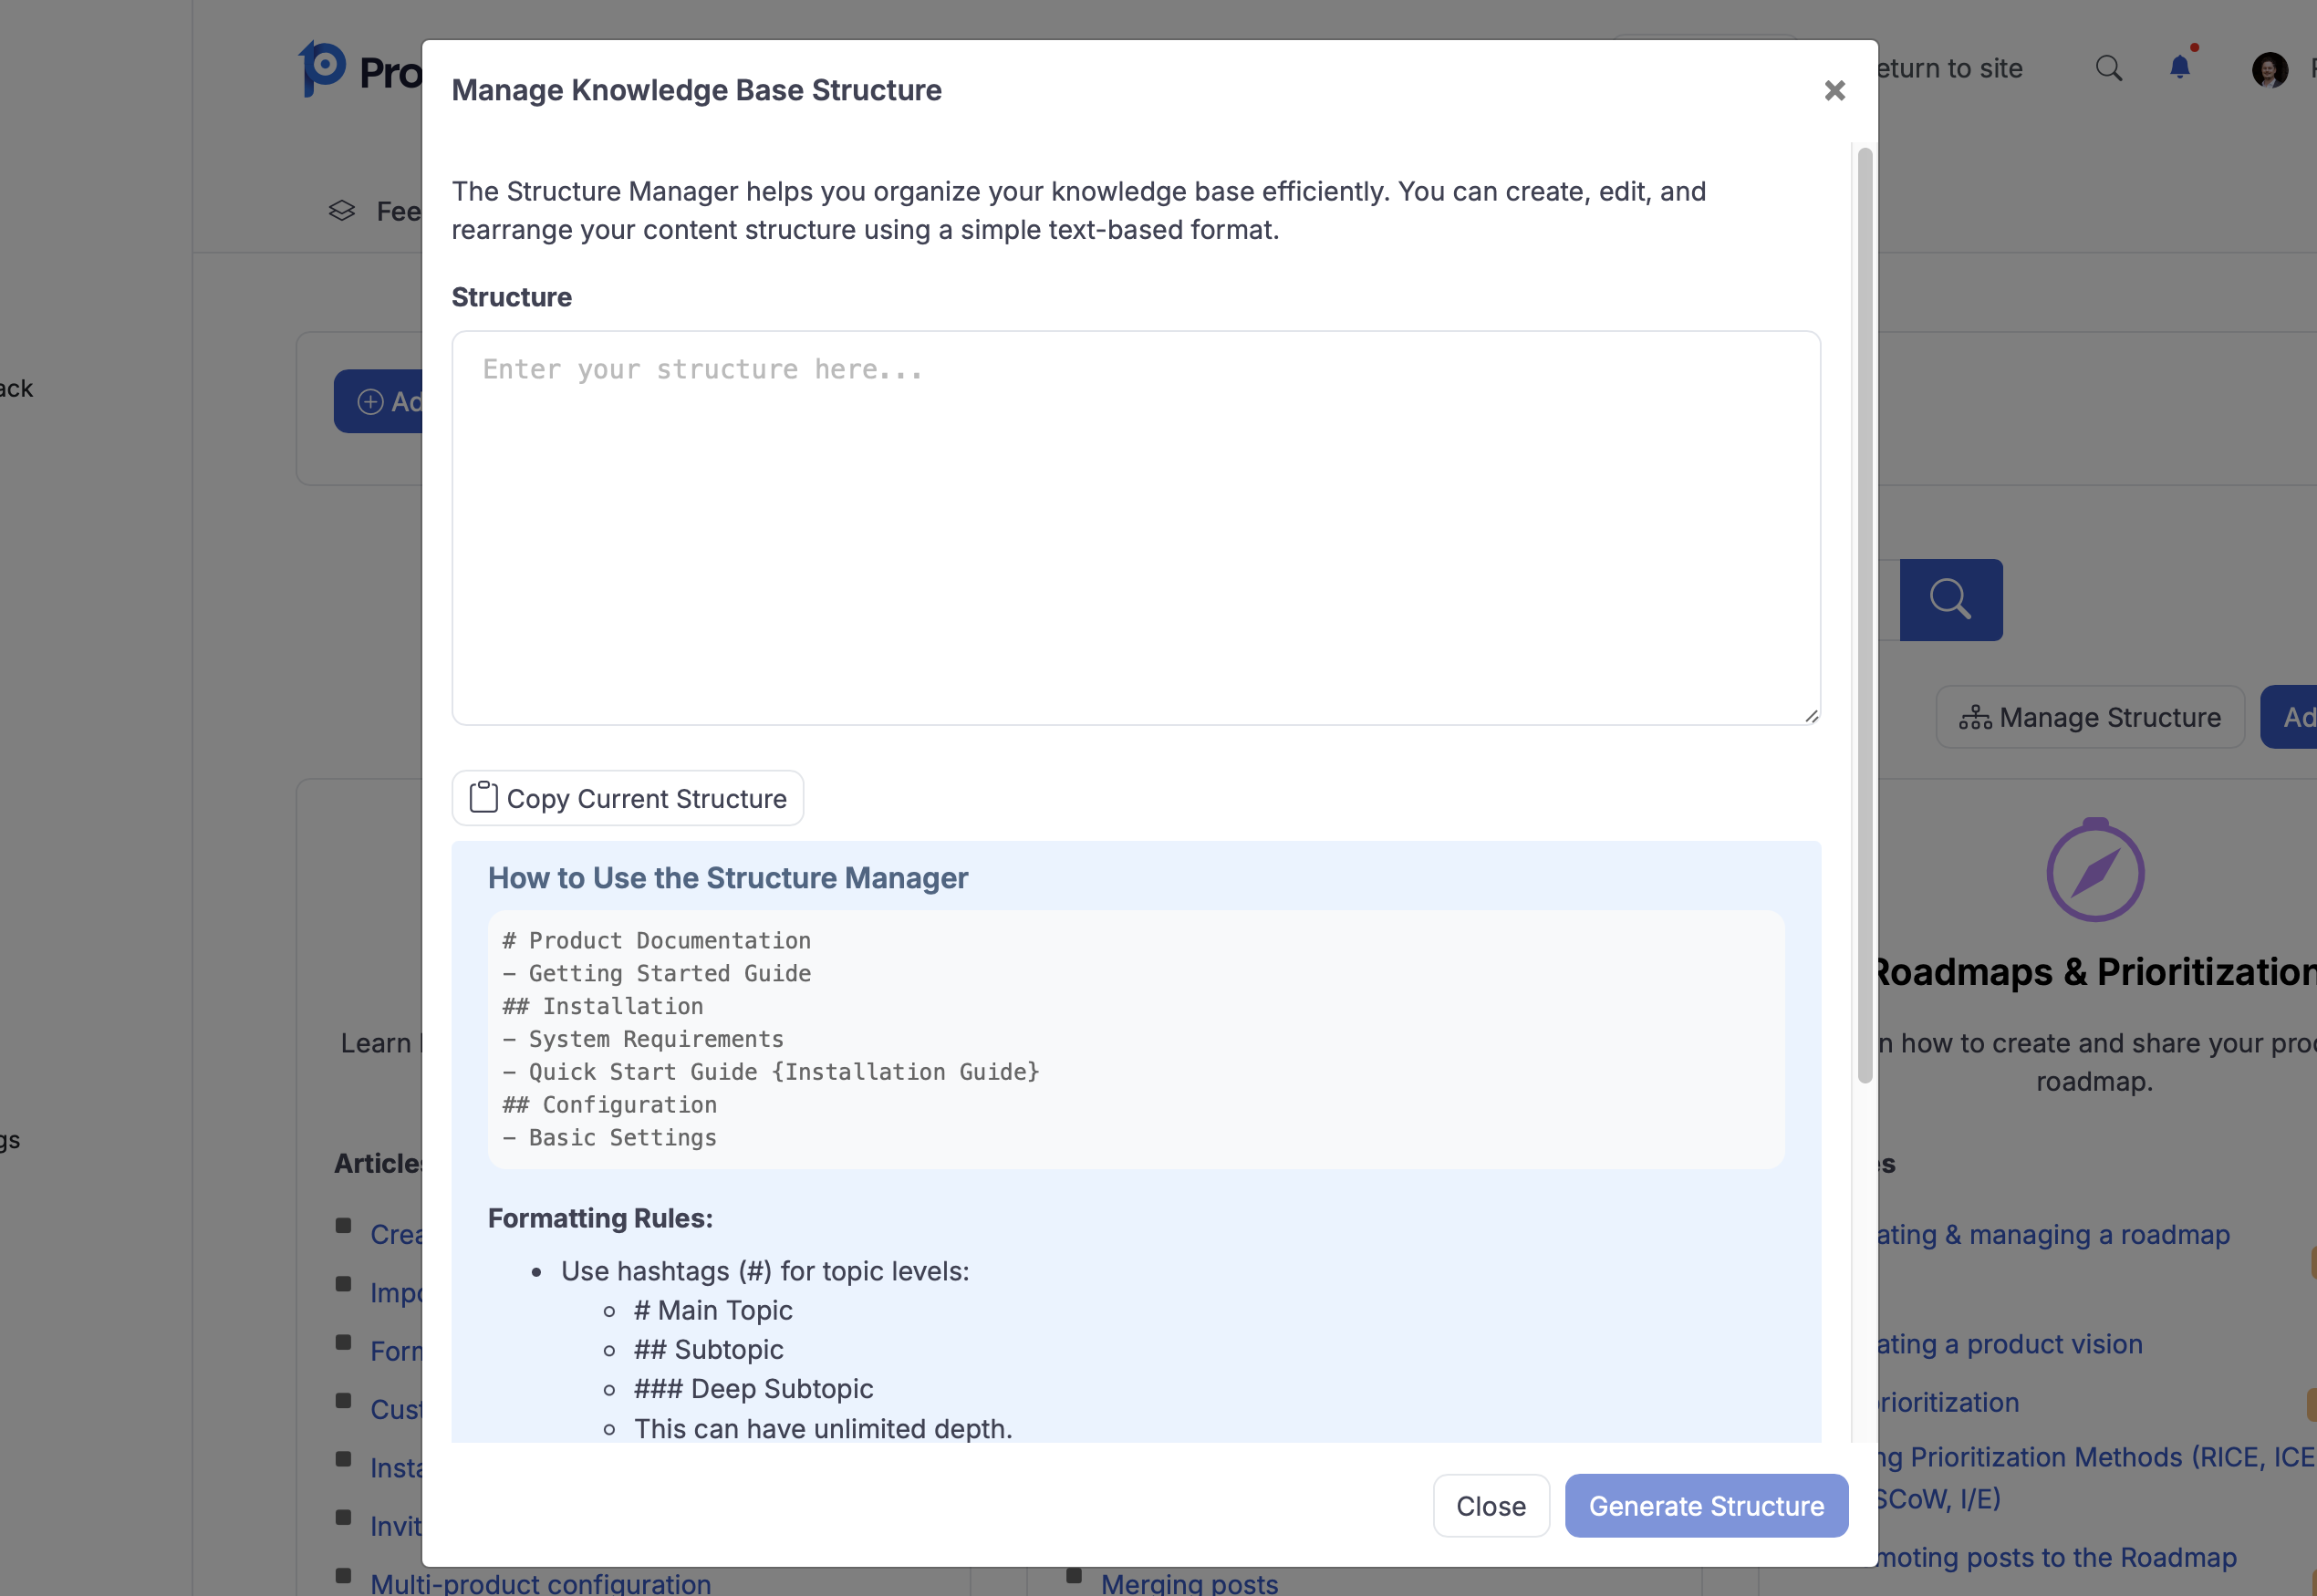Click the modal's vertical scrollbar thumb
This screenshot has height=1596, width=2317.
pyautogui.click(x=1864, y=615)
